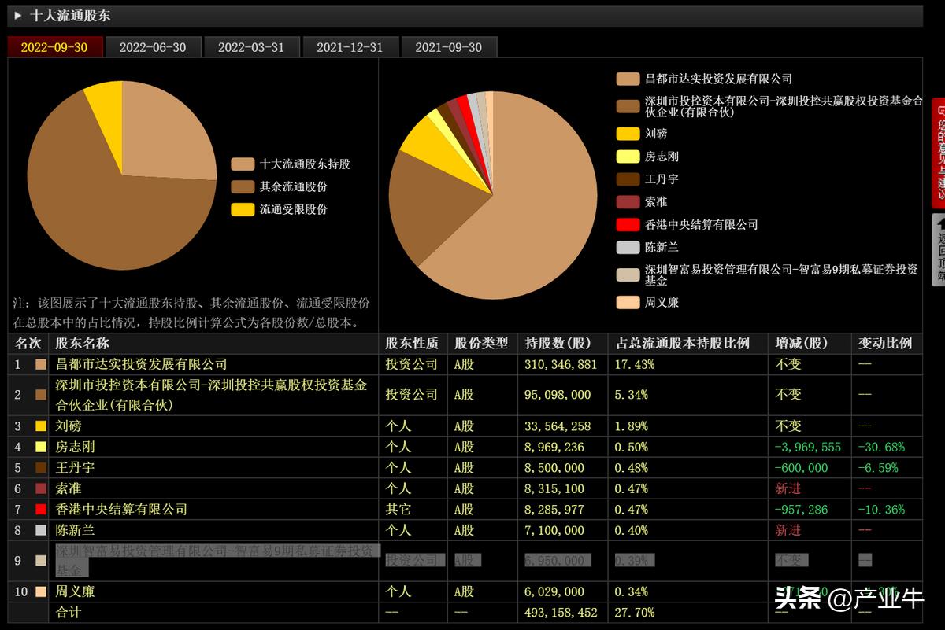Open 香港中央结算有限公司 in the table
This screenshot has width=945, height=630.
click(121, 510)
